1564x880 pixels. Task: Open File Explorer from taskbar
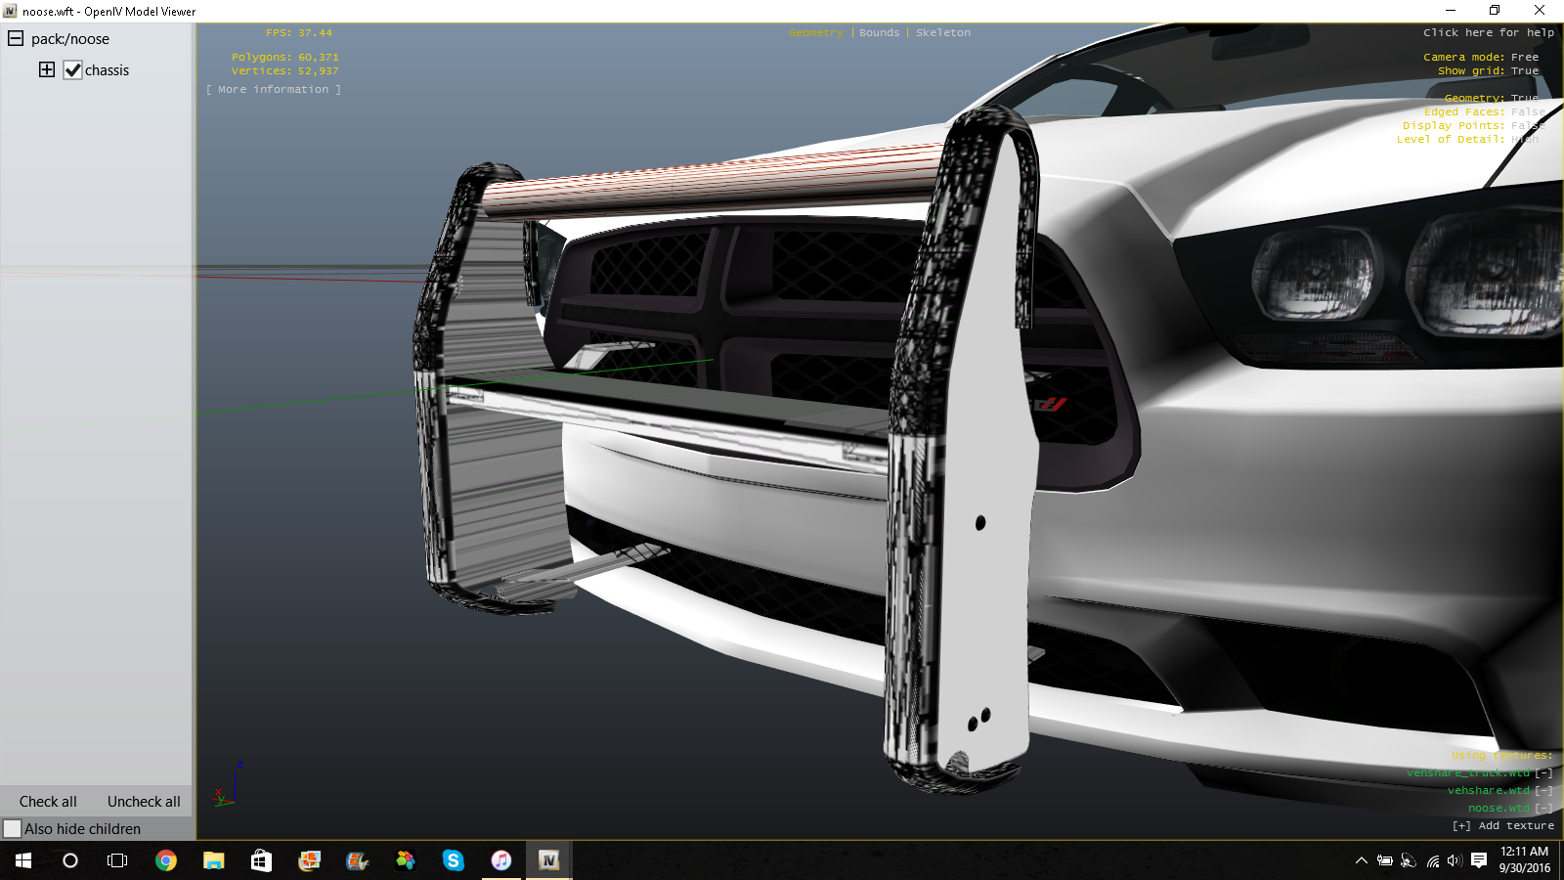click(x=213, y=860)
